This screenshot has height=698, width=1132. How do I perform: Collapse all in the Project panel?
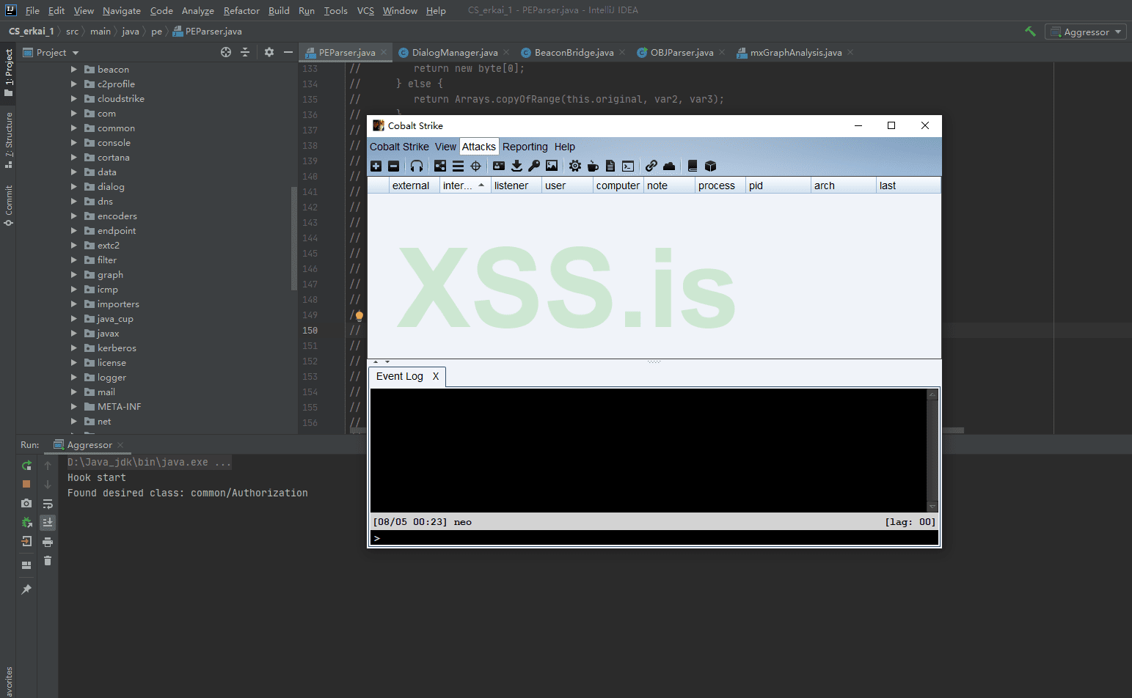tap(245, 52)
